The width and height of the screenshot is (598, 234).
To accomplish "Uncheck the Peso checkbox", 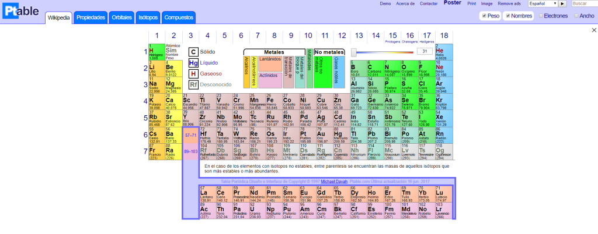I will [x=483, y=16].
